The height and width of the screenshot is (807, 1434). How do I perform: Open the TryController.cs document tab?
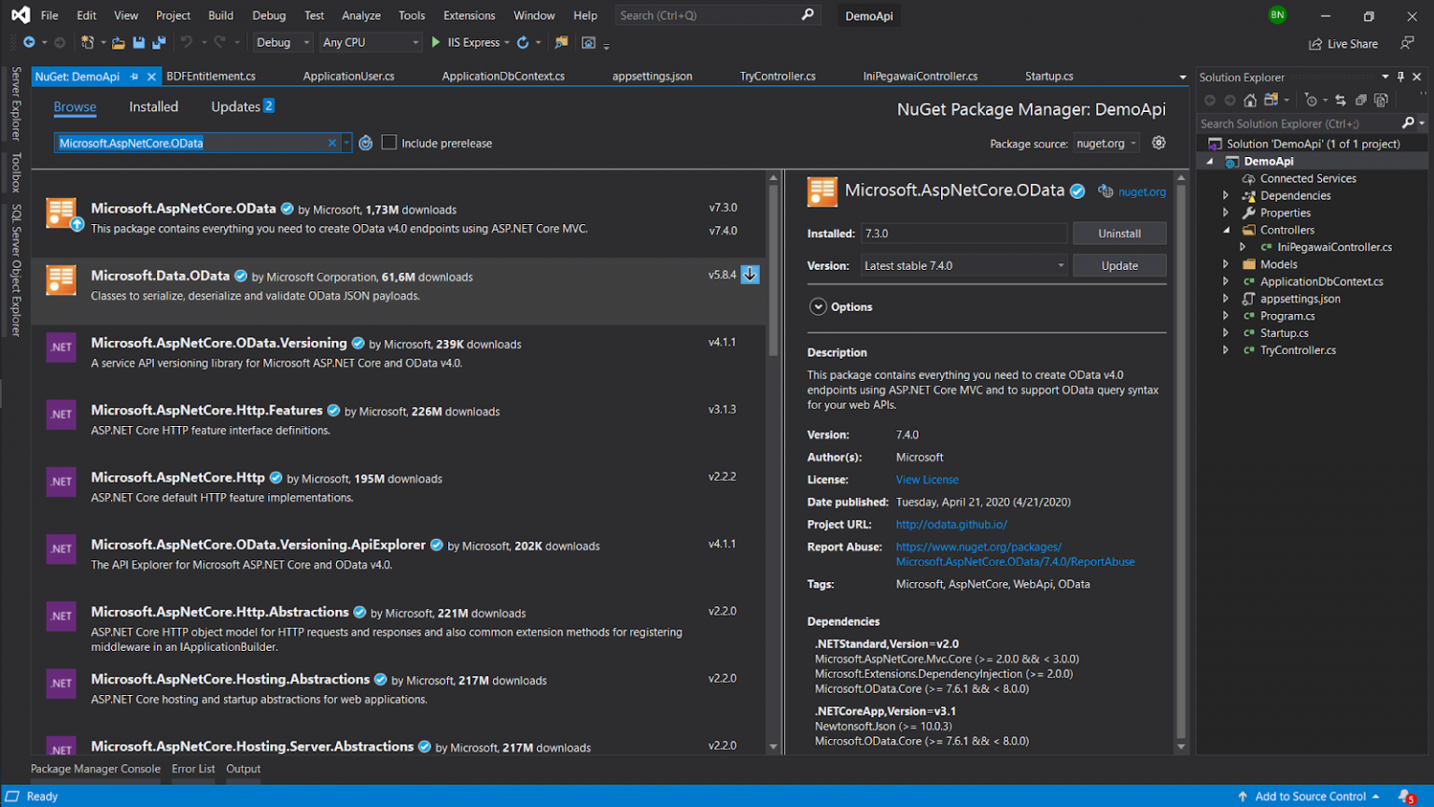(x=778, y=77)
